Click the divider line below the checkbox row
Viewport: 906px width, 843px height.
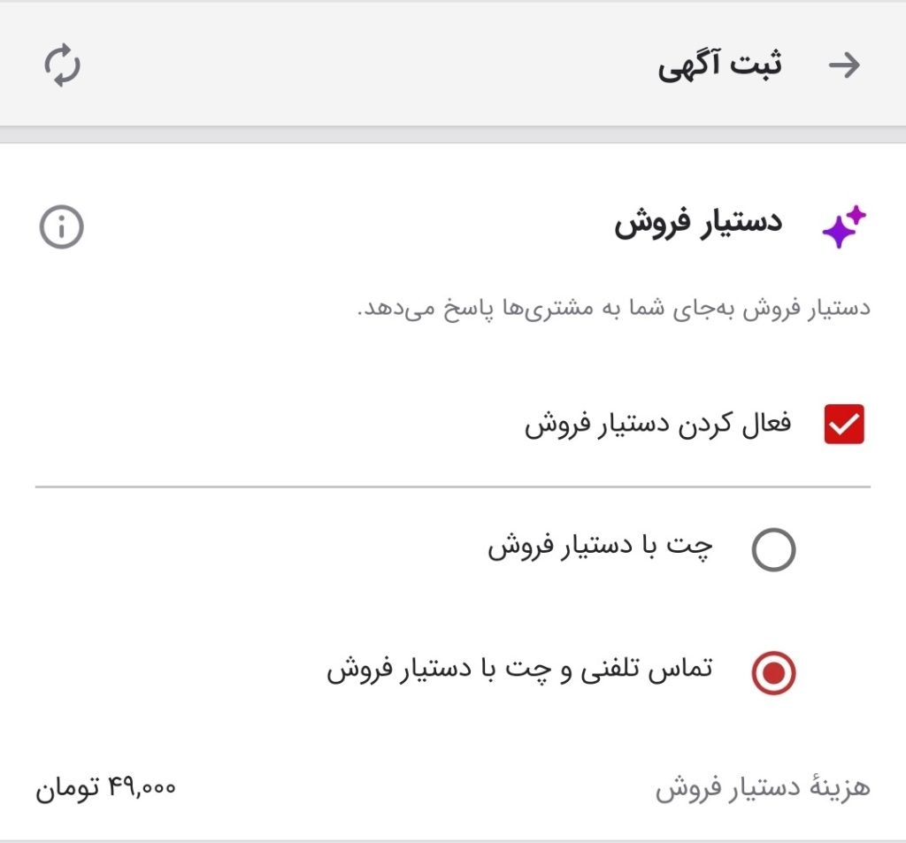pyautogui.click(x=453, y=487)
